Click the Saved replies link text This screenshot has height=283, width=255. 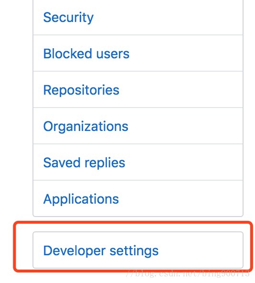click(84, 163)
